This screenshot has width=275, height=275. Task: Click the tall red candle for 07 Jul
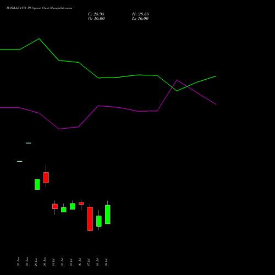[90, 219]
